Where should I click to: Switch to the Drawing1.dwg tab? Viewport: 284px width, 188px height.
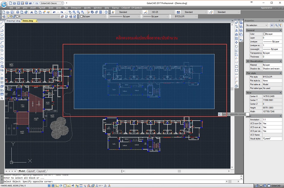coord(13,21)
